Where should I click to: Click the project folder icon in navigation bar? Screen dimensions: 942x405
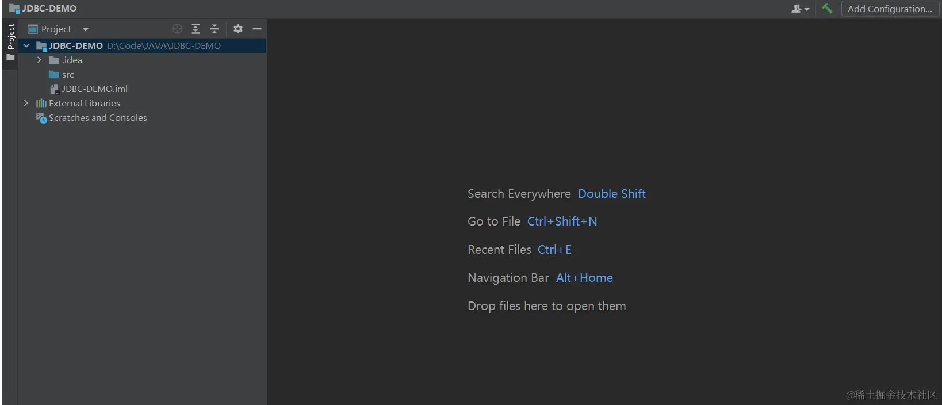(14, 9)
